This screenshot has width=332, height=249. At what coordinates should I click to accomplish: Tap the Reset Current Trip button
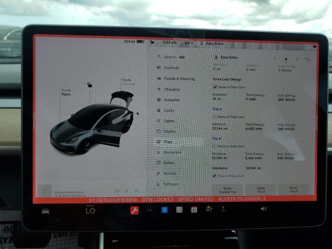[x=227, y=190]
